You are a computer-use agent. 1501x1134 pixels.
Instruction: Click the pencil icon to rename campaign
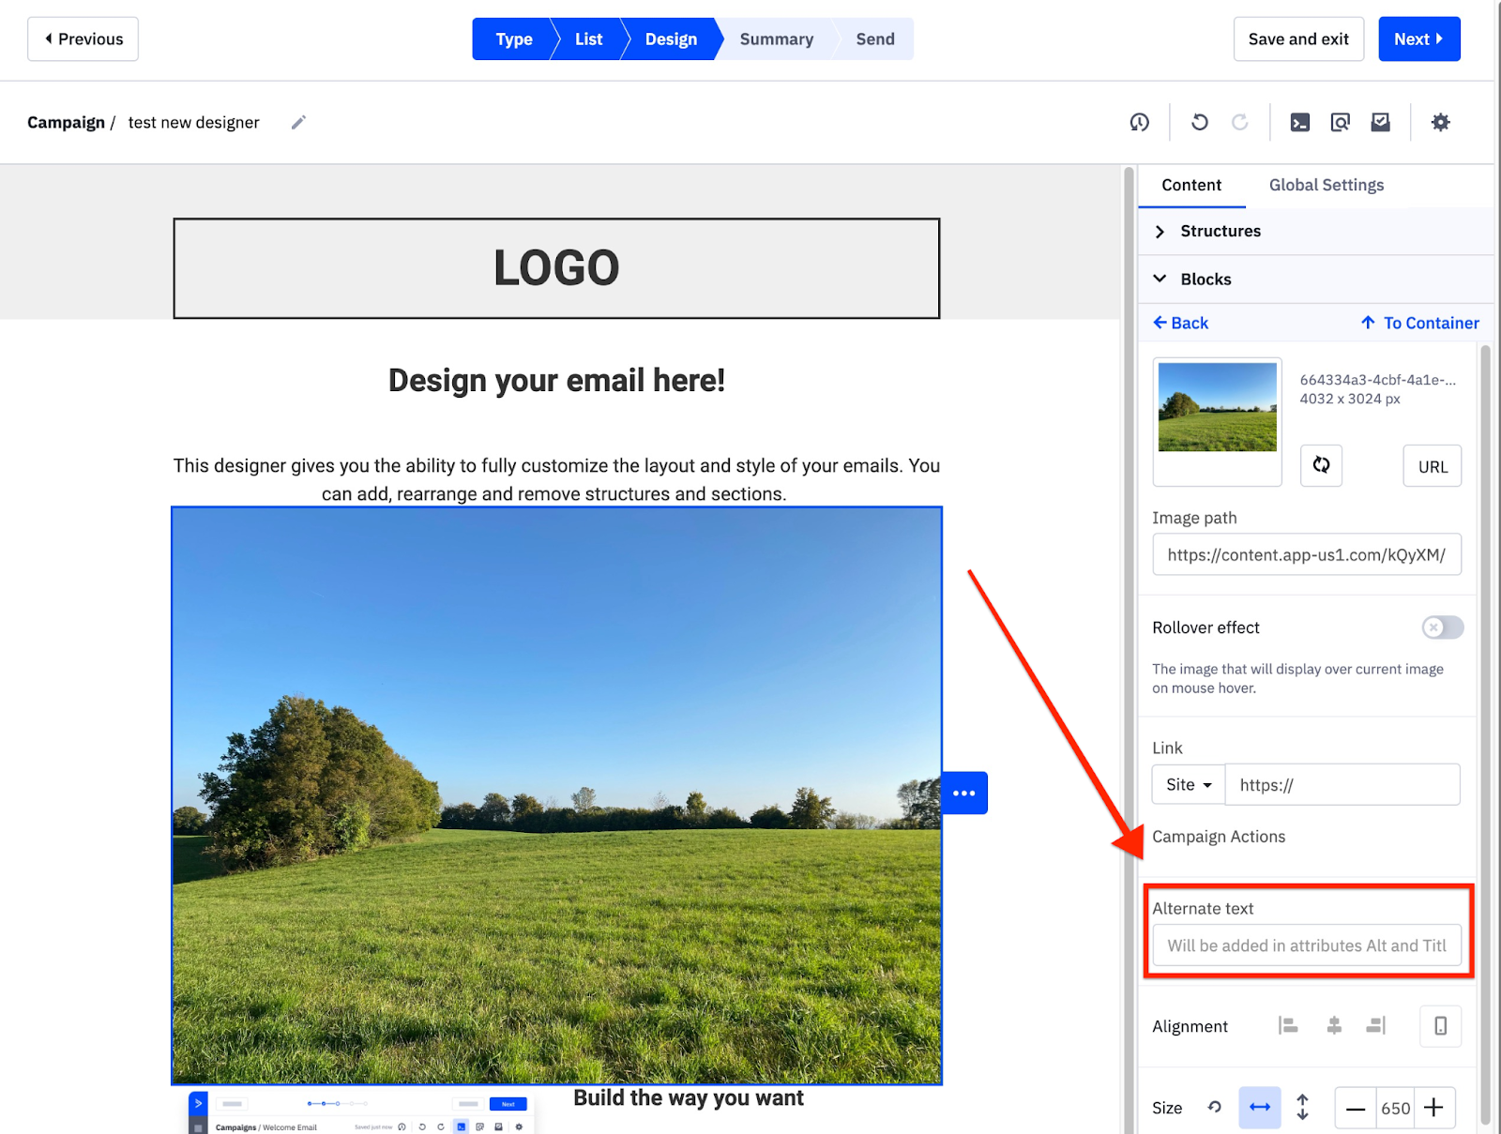coord(298,123)
